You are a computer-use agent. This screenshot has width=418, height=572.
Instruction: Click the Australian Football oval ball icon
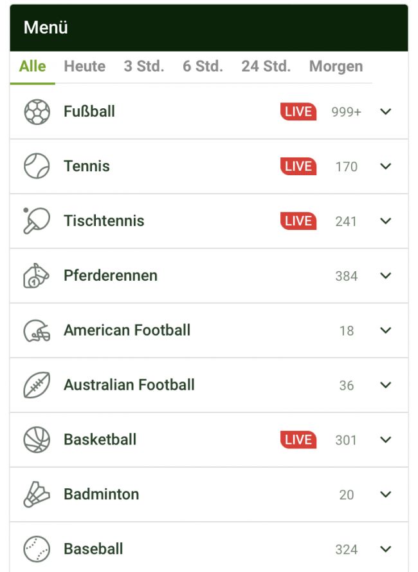pos(37,385)
